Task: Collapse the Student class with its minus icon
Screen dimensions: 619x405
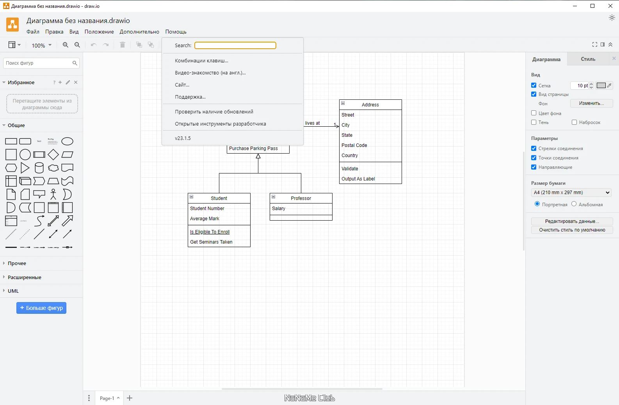Action: pyautogui.click(x=192, y=197)
